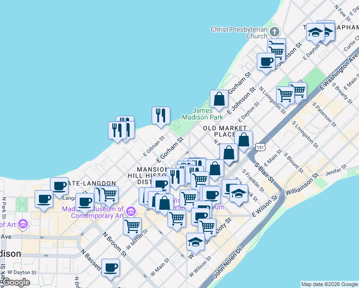
Task: Click the S Brearly St label
Action: pos(342,93)
